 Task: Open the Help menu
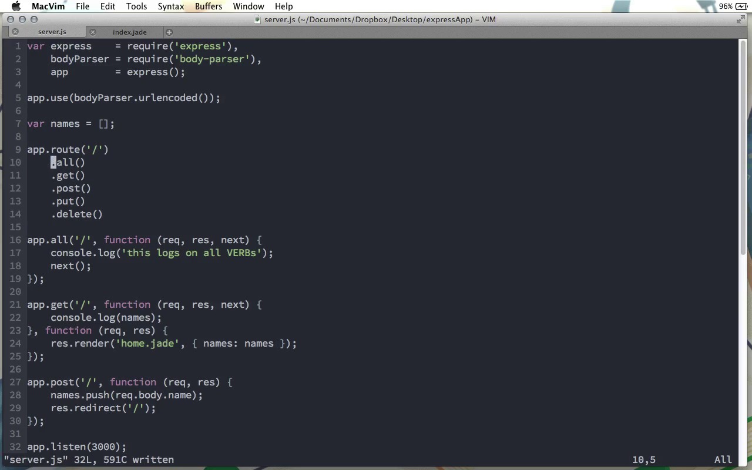point(284,6)
